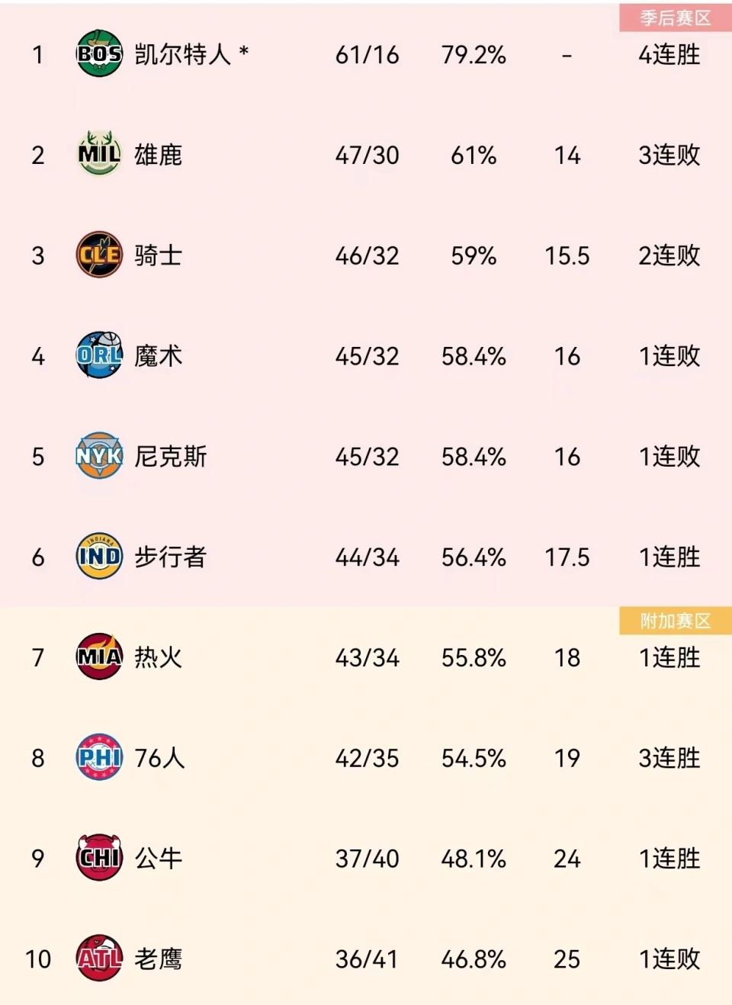Open team name 凯尔特人
Screen dimensions: 732x1005
point(183,54)
